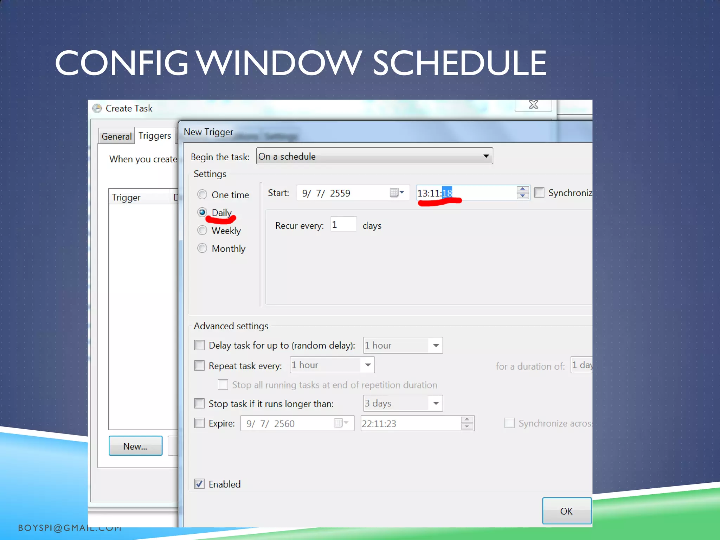This screenshot has width=720, height=540.
Task: Select the Daily radio button
Action: pyautogui.click(x=202, y=212)
